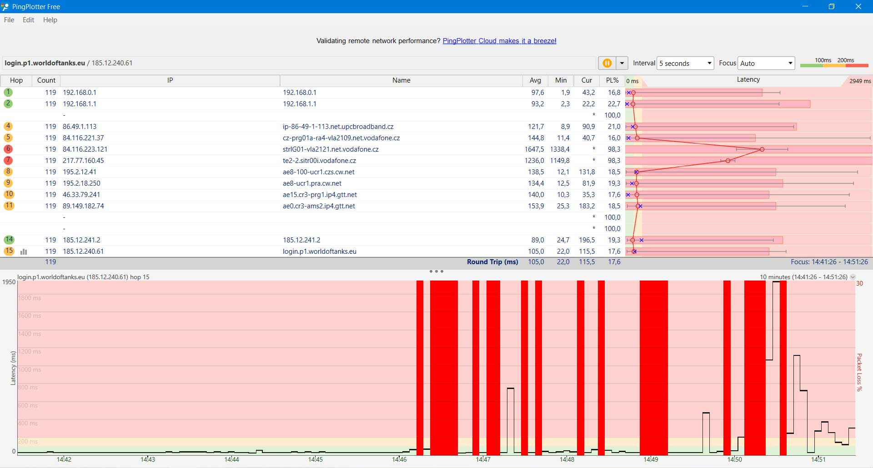873x468 pixels.
Task: Click the hop 14 green circle icon
Action: pyautogui.click(x=9, y=240)
